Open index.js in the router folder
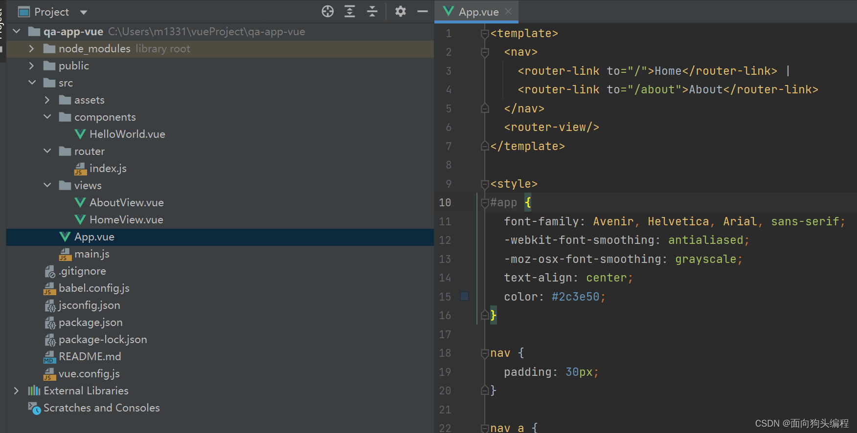857x433 pixels. (108, 169)
